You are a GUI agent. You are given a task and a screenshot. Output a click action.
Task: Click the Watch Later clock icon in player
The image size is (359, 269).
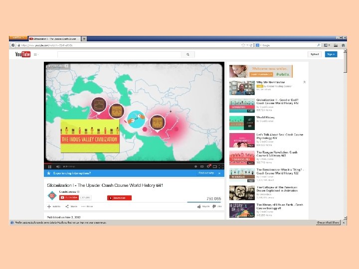point(196,166)
